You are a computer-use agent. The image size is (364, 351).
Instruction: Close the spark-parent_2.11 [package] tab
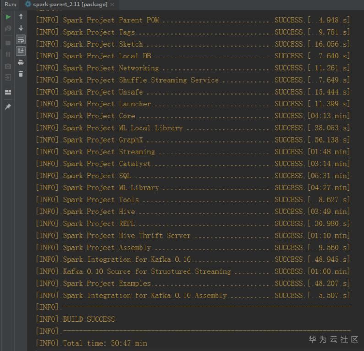pos(112,5)
